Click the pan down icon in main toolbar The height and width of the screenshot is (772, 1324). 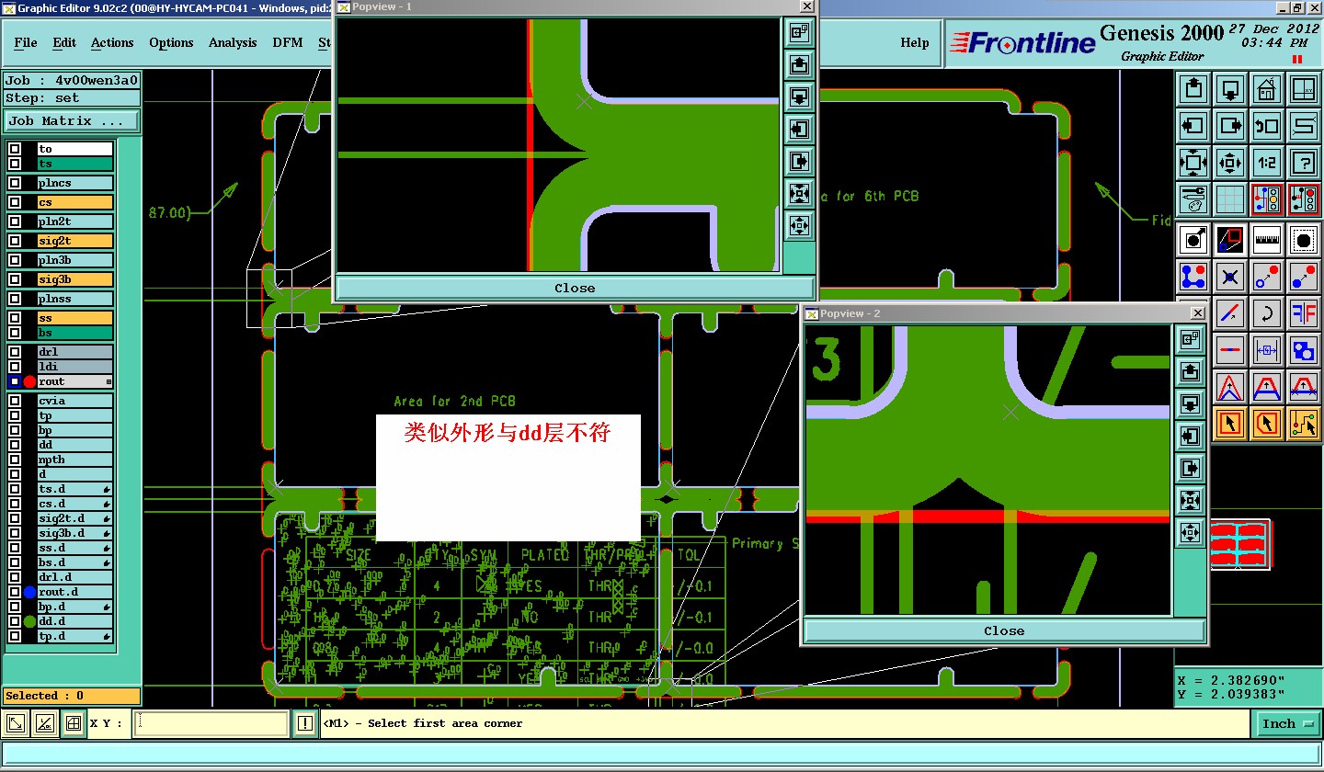[x=1230, y=90]
